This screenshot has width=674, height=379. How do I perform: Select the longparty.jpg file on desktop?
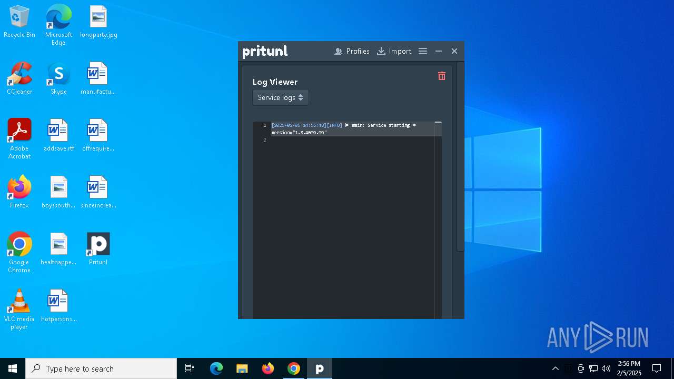98,22
